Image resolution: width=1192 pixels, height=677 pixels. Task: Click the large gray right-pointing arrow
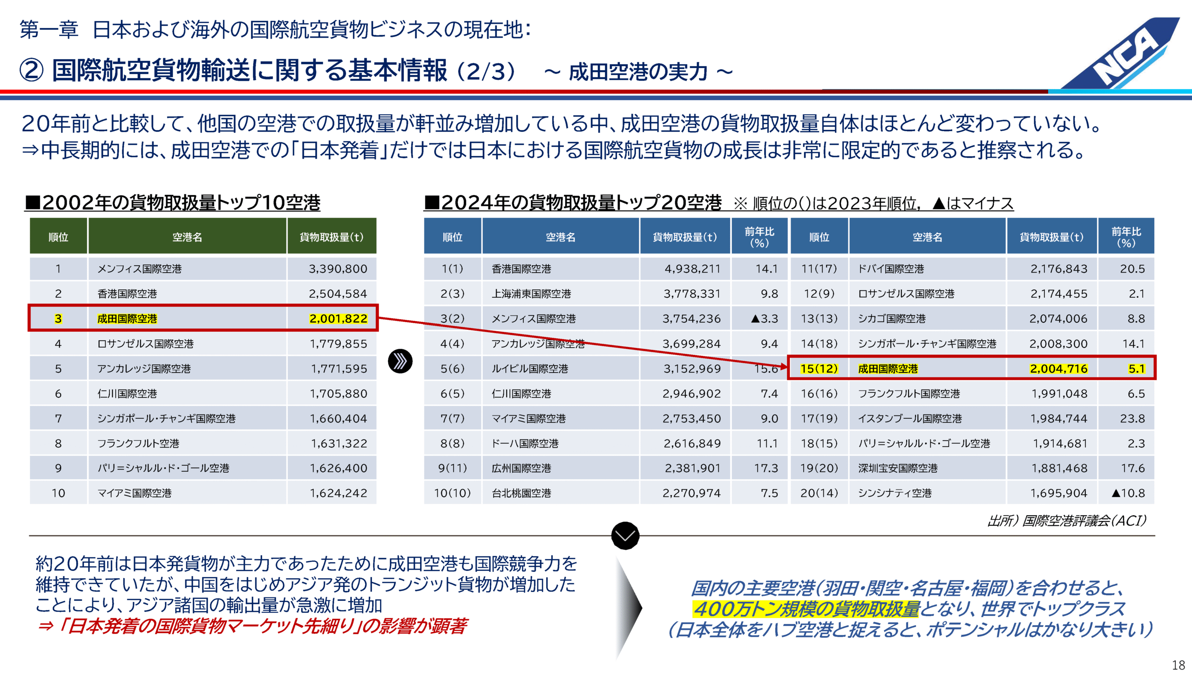coord(629,607)
